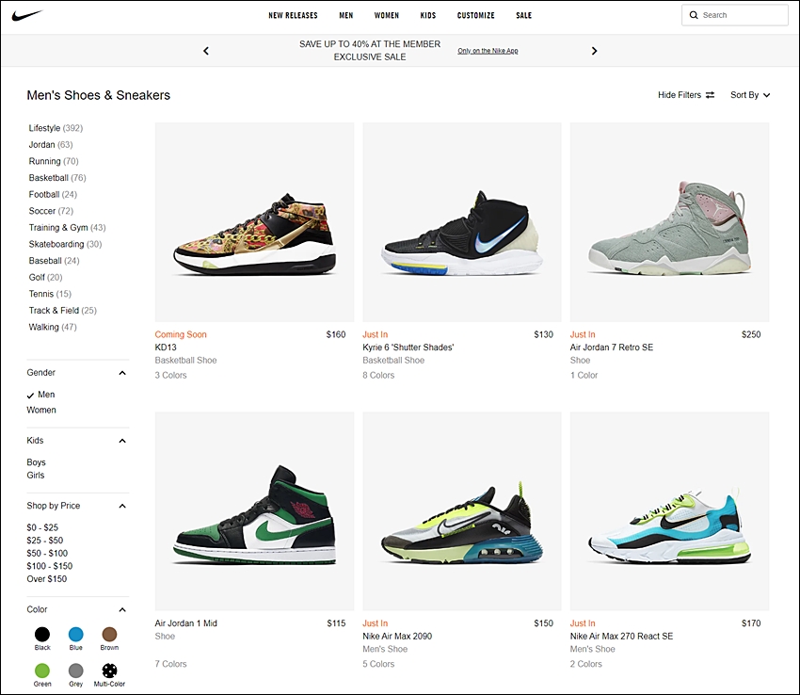
Task: Open the Women menu
Action: pyautogui.click(x=387, y=15)
